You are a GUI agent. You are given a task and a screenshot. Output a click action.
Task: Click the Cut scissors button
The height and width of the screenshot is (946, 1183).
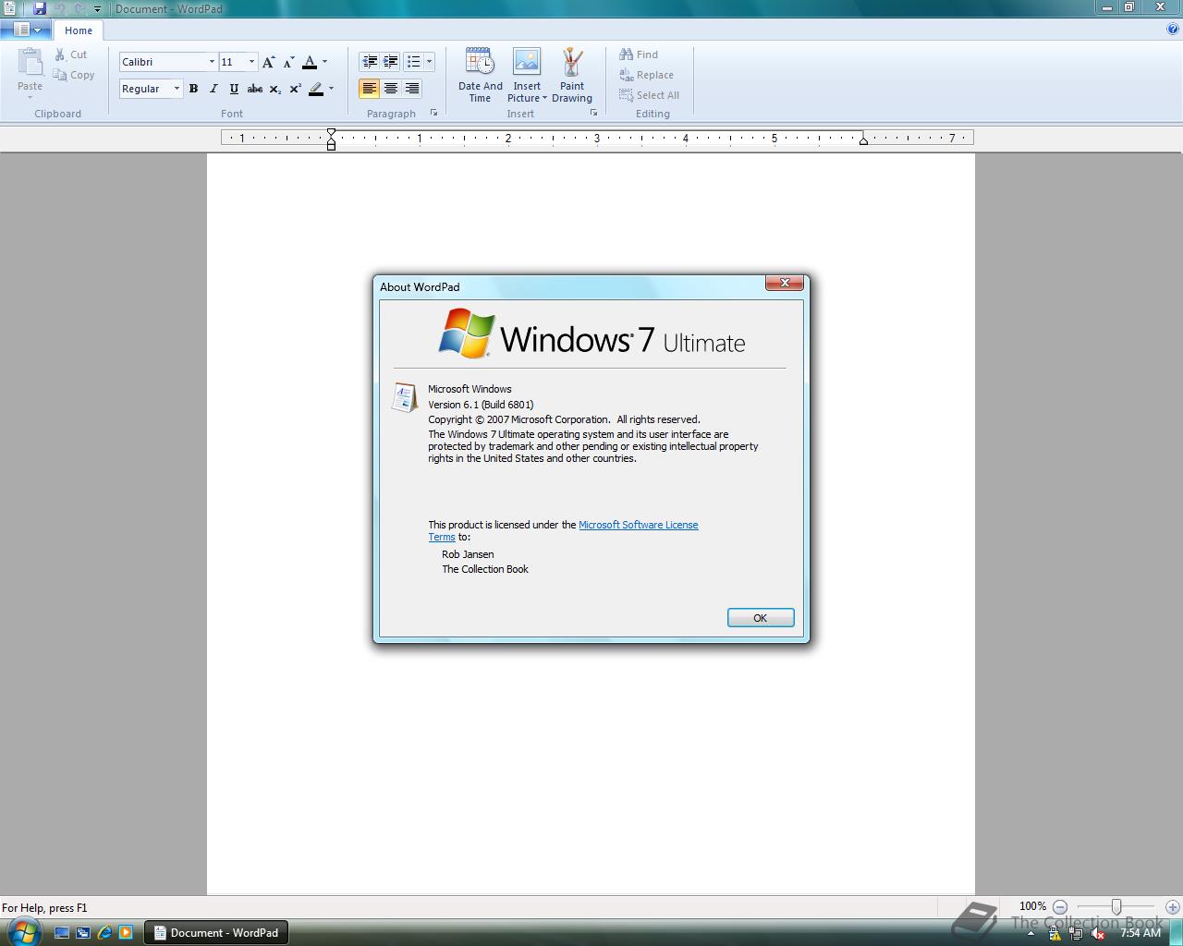tap(70, 55)
